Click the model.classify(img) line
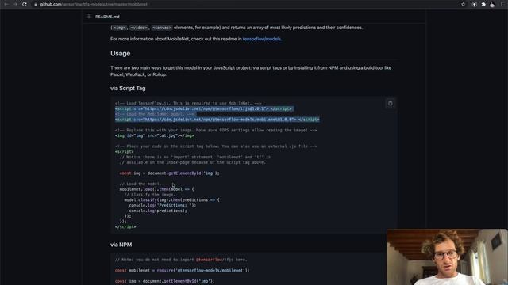 [x=171, y=200]
